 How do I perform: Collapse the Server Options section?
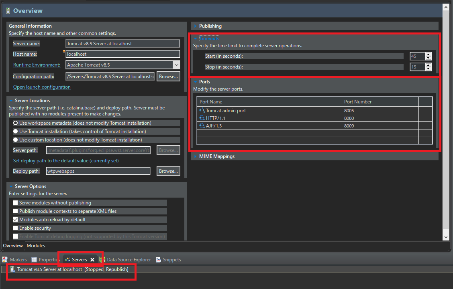pos(11,186)
